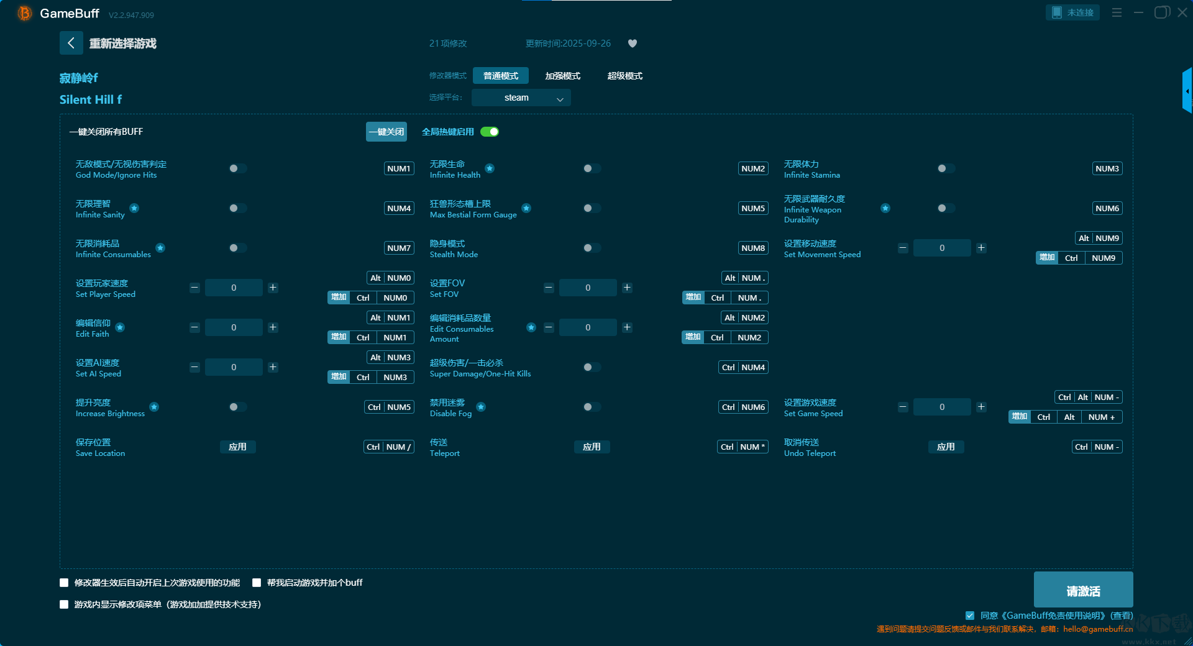Click the star next to Disable Fog
Screen dimensions: 1193x646
[481, 407]
